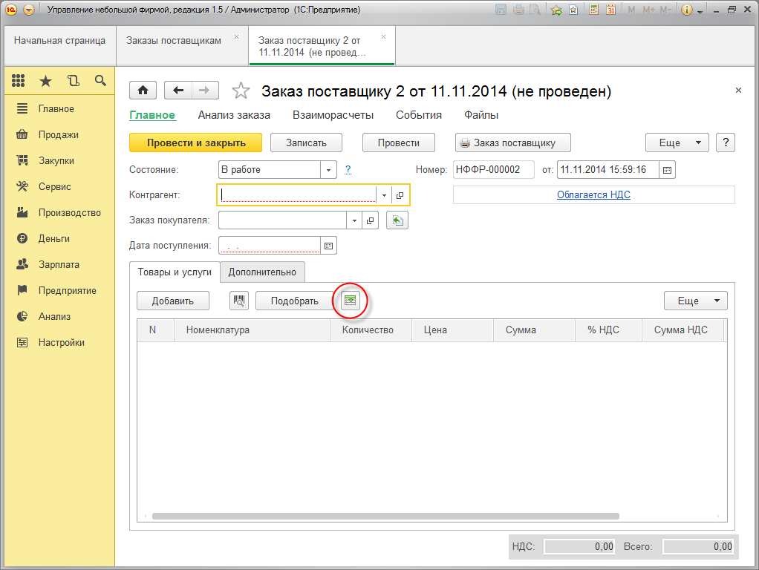Viewport: 759px width, 570px height.
Task: Open history icon in the sidebar
Action: (x=73, y=81)
